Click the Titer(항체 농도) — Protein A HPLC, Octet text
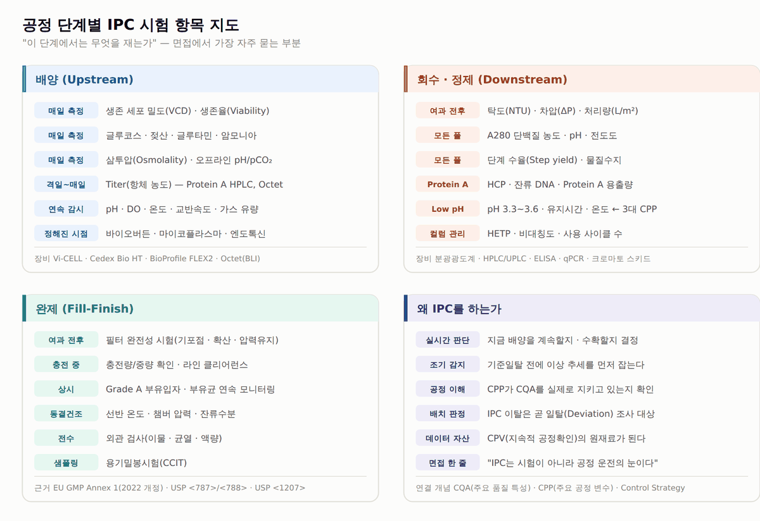Screen dimensions: 760x521 pos(194,185)
